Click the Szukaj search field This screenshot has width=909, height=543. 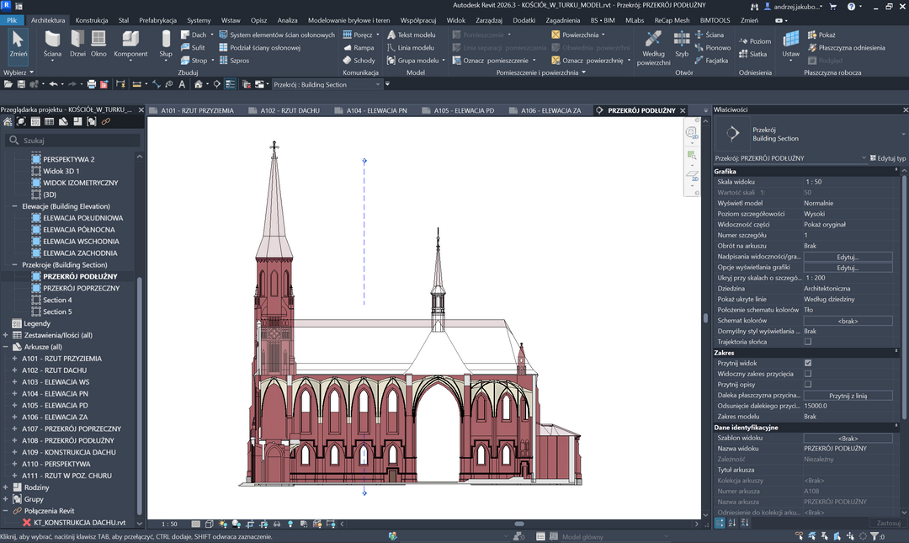[76, 141]
